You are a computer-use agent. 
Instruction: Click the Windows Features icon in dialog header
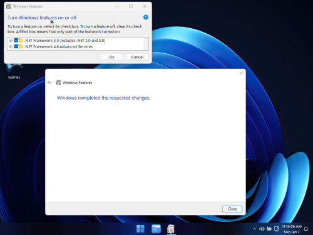pos(58,83)
